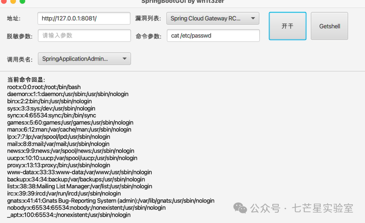Select the www-data:x:33:33 output line
The height and width of the screenshot is (223, 365).
point(79,172)
